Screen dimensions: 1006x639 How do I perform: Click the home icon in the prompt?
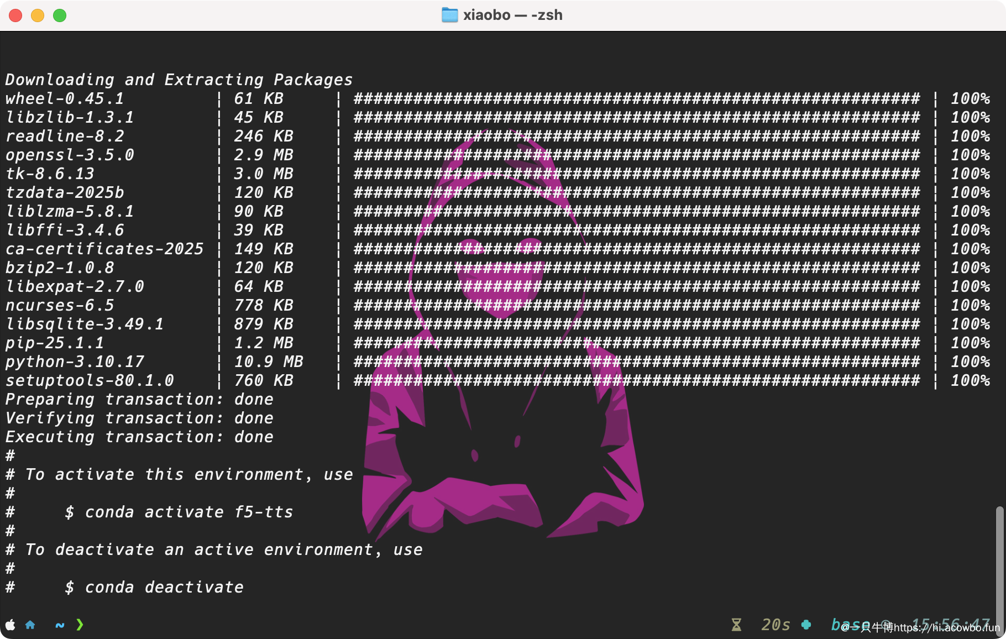tap(30, 625)
